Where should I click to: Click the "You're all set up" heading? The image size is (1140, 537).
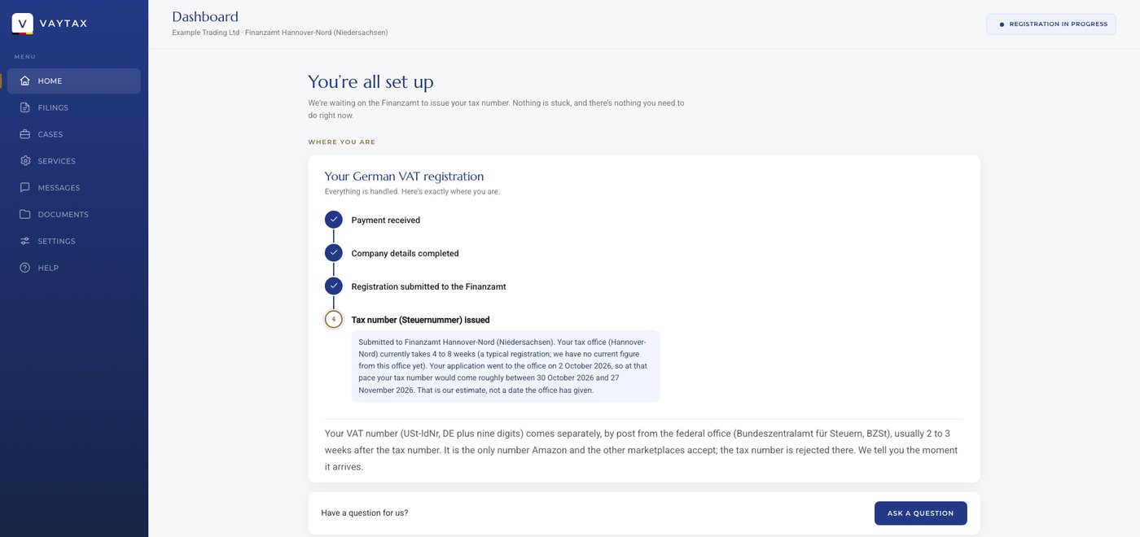tap(370, 81)
